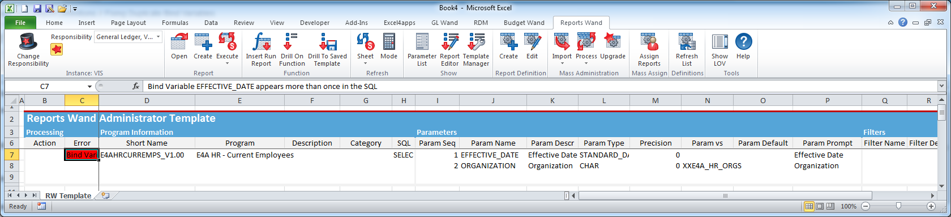Click the Excel Help question mark icon
Screen dimensions: 951x217
tap(903, 22)
